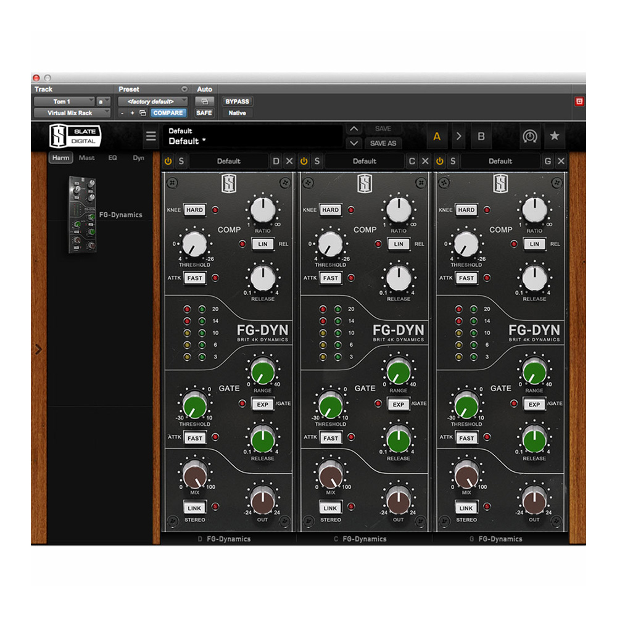Viewport: 617px width, 617px height.
Task: Click the plugin window toggle icon under Auto
Action: [x=205, y=102]
